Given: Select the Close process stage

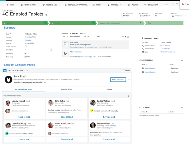Looking at the screenshot, I should [165, 23].
